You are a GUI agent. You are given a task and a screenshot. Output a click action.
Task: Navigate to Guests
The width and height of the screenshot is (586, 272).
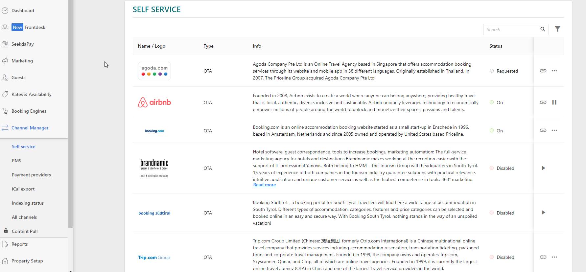[x=18, y=78]
